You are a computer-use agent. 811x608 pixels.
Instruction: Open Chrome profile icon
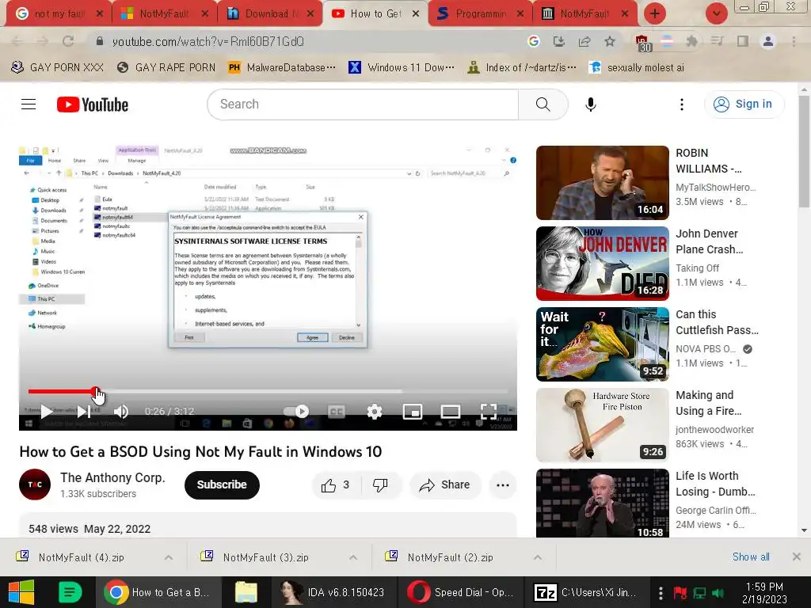click(x=768, y=41)
